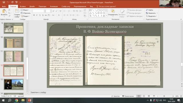Viewport: 183px width, 103px height.
Task: Save the presentation from the quick access toolbar
Action: point(4,2)
